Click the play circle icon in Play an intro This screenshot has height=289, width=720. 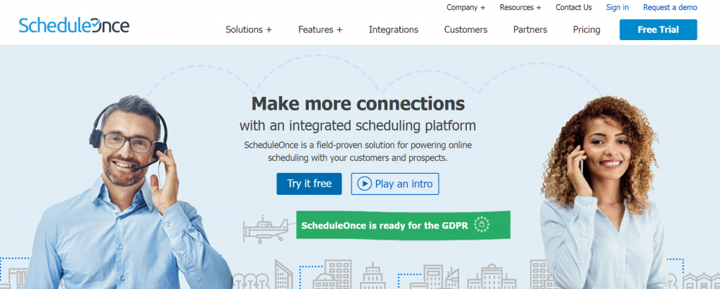tap(364, 184)
